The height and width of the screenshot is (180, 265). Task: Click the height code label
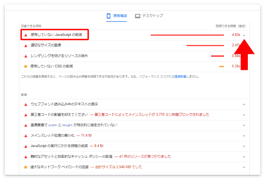67,125
